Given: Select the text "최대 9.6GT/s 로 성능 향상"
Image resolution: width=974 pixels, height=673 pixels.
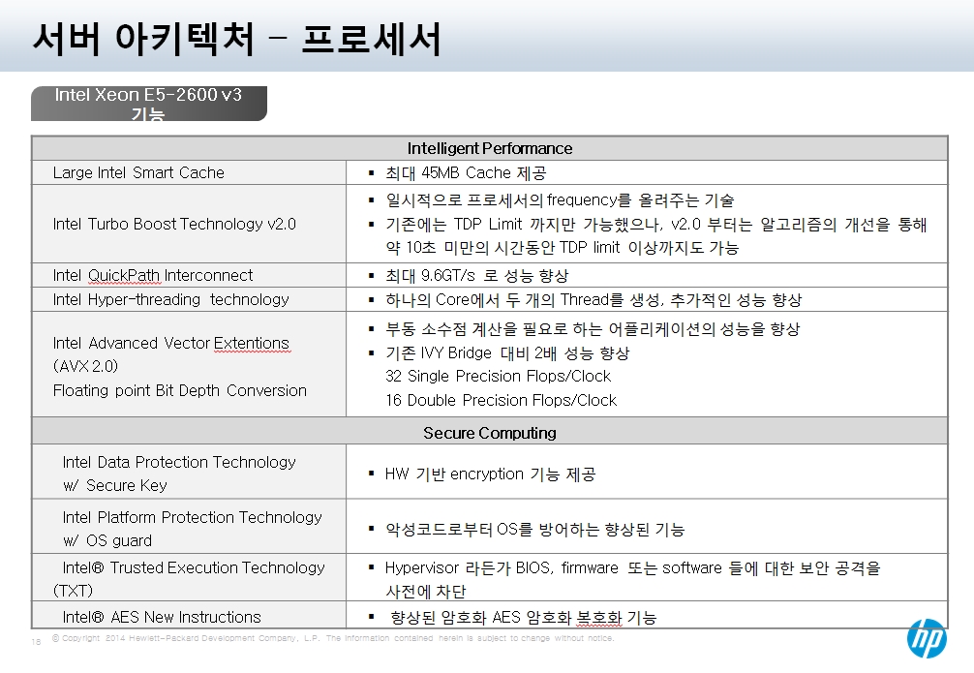Looking at the screenshot, I should coord(476,275).
